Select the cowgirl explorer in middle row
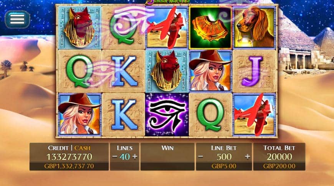 pos(210,71)
